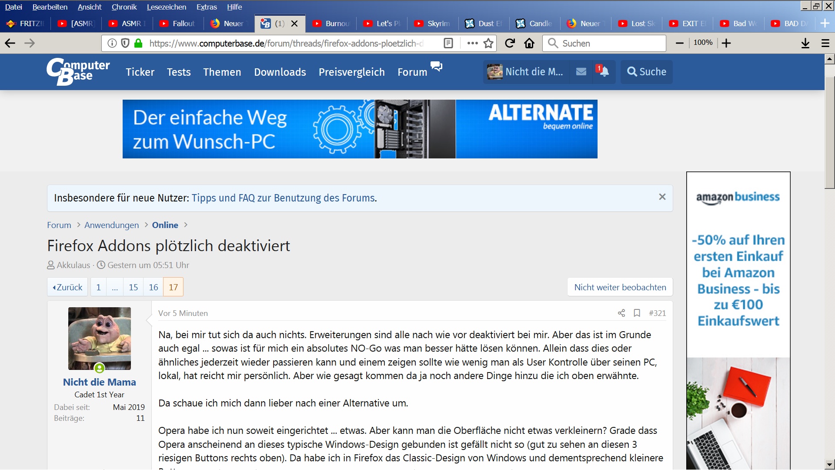Bookmark this page with star icon
The height and width of the screenshot is (470, 835).
[x=488, y=43]
